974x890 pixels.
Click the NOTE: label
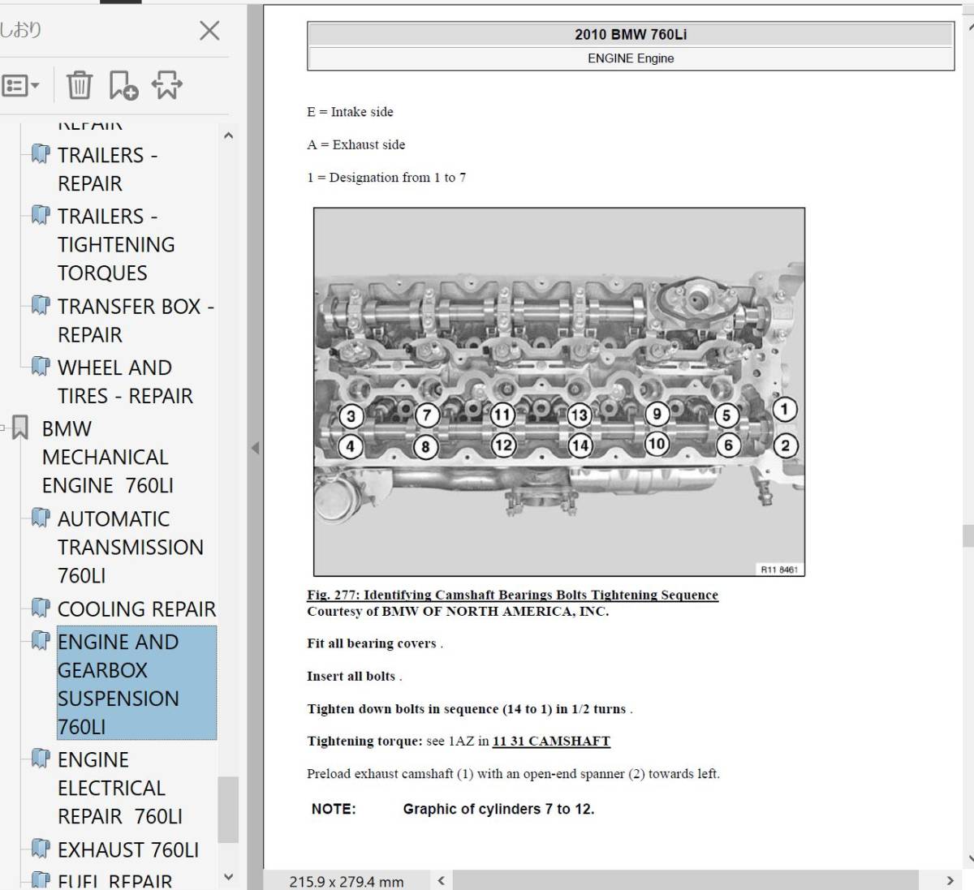[334, 809]
